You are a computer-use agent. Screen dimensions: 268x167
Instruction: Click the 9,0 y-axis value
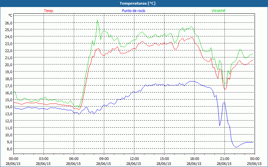9,142
